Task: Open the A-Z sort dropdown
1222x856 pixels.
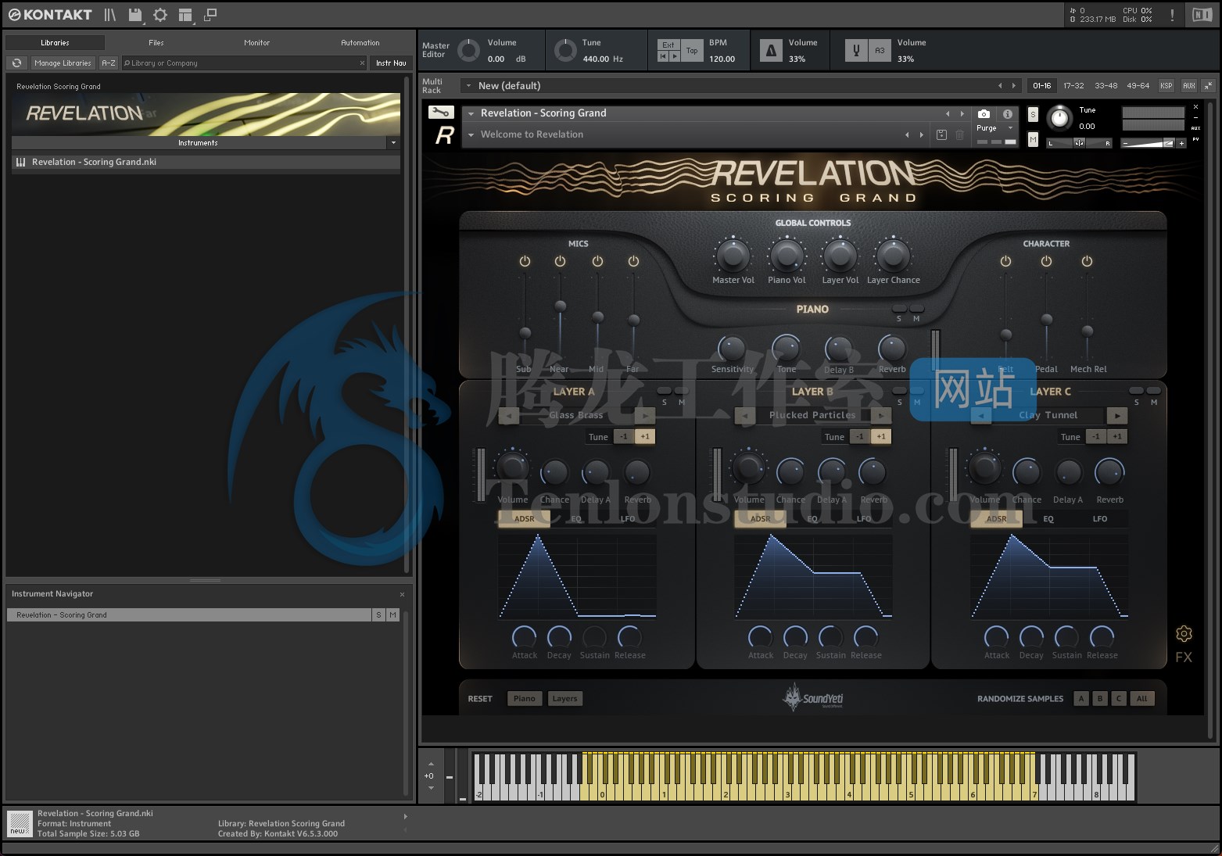Action: click(109, 63)
